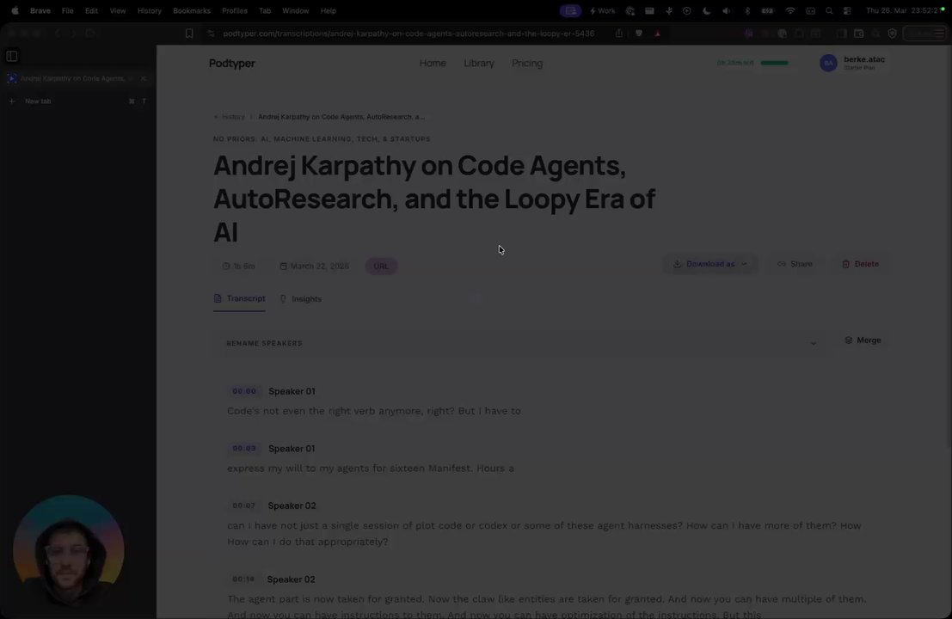Click the webcam video bubble

(69, 551)
